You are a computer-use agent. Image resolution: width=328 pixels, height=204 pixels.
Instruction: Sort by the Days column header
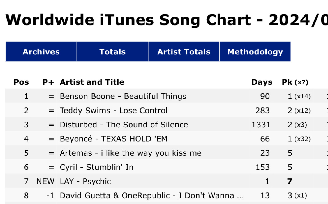click(x=262, y=82)
